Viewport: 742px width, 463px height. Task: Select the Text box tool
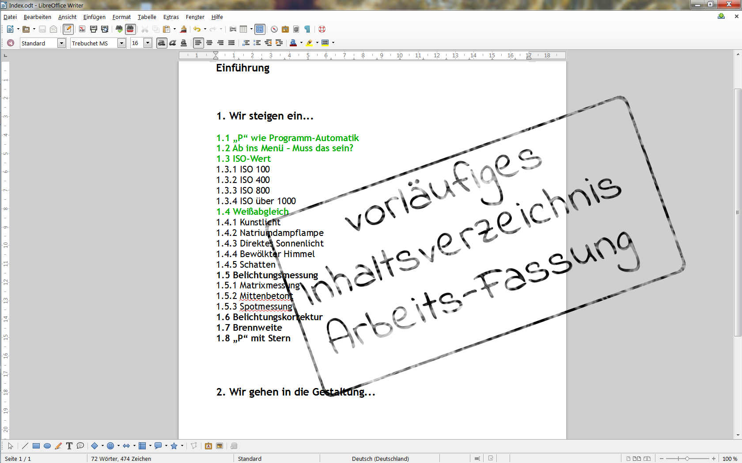pyautogui.click(x=69, y=446)
